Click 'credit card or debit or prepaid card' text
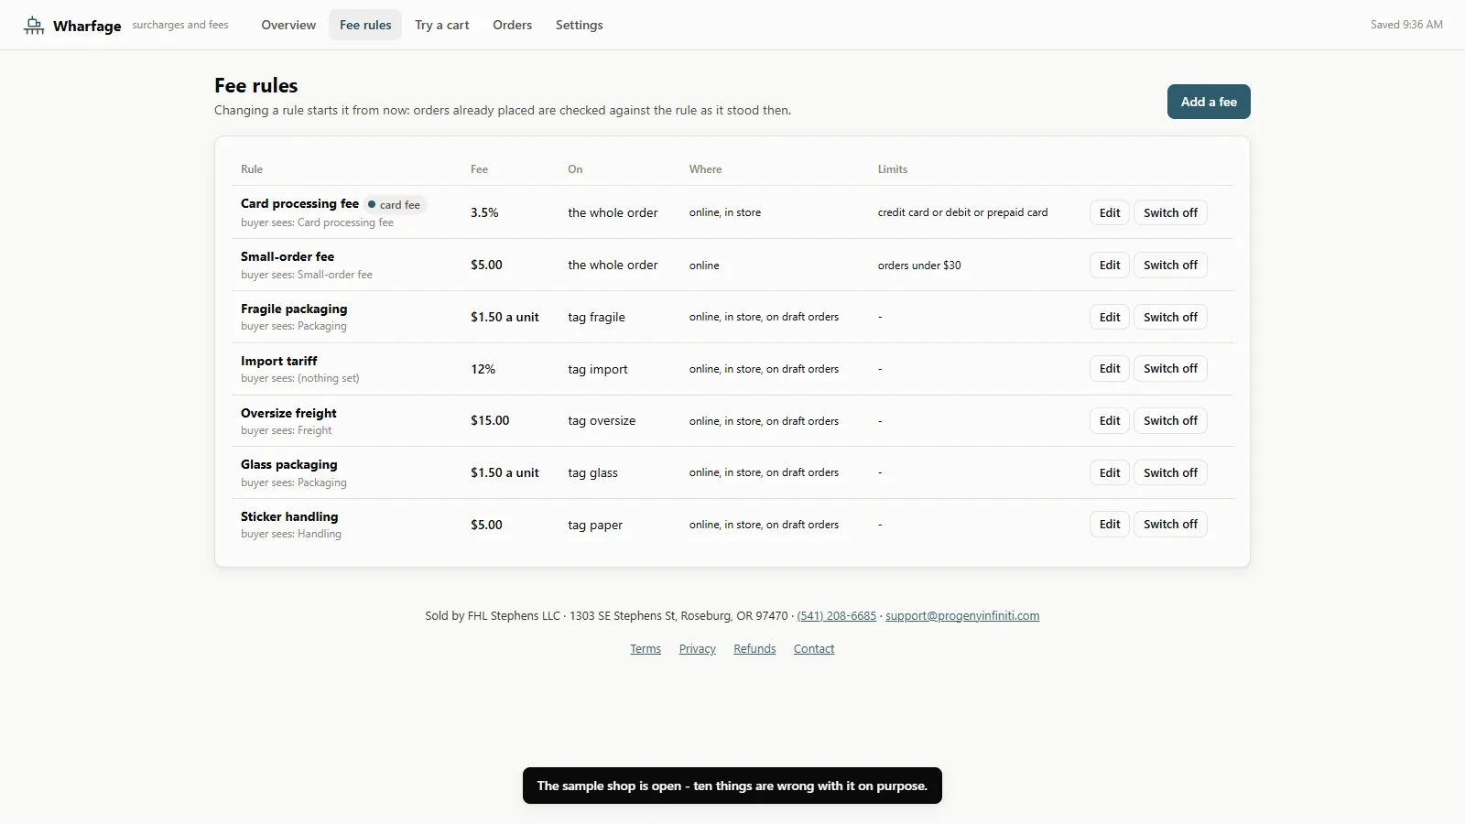This screenshot has height=824, width=1465. pyautogui.click(x=962, y=212)
